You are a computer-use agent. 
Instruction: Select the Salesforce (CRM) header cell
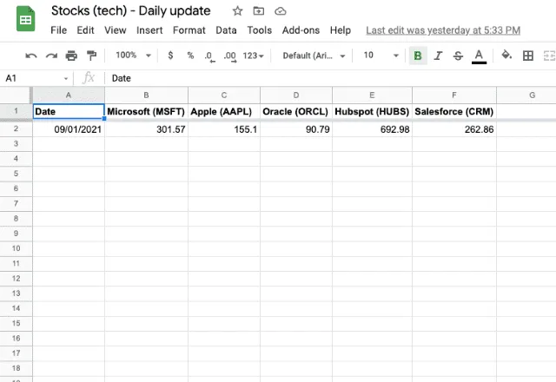click(x=454, y=111)
